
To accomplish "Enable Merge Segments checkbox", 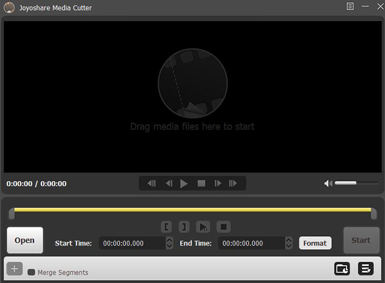I will (x=31, y=272).
